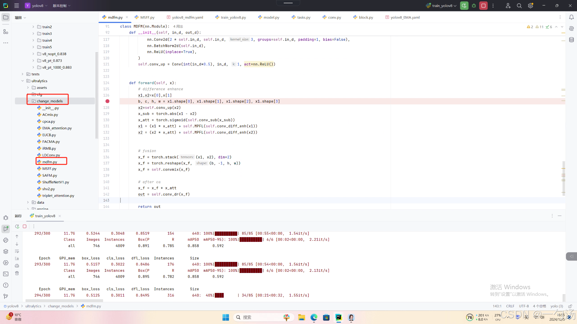Open the Git version control tool icon
The height and width of the screenshot is (324, 577).
(x=6, y=296)
